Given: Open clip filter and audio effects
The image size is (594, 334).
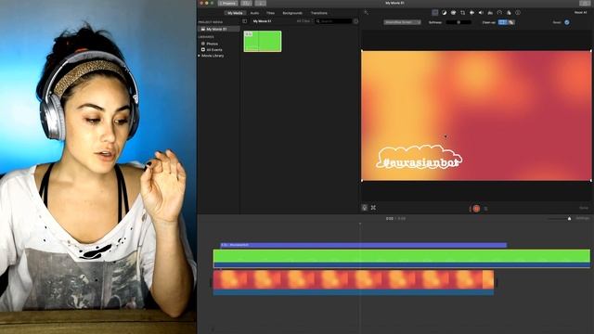Looking at the screenshot, I should tap(509, 12).
